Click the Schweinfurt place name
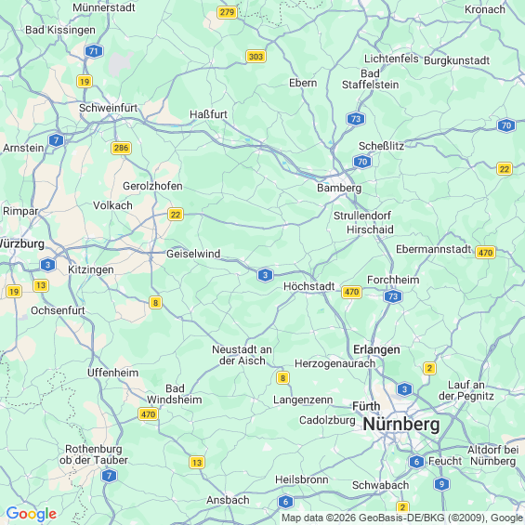 click(108, 108)
